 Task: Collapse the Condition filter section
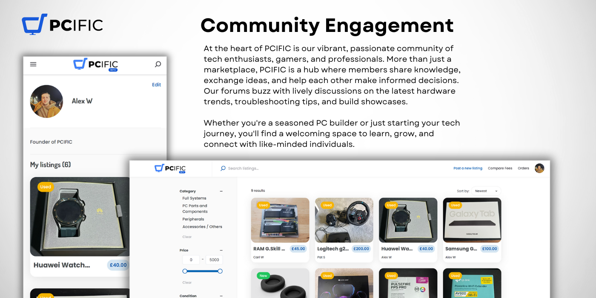coord(221,296)
